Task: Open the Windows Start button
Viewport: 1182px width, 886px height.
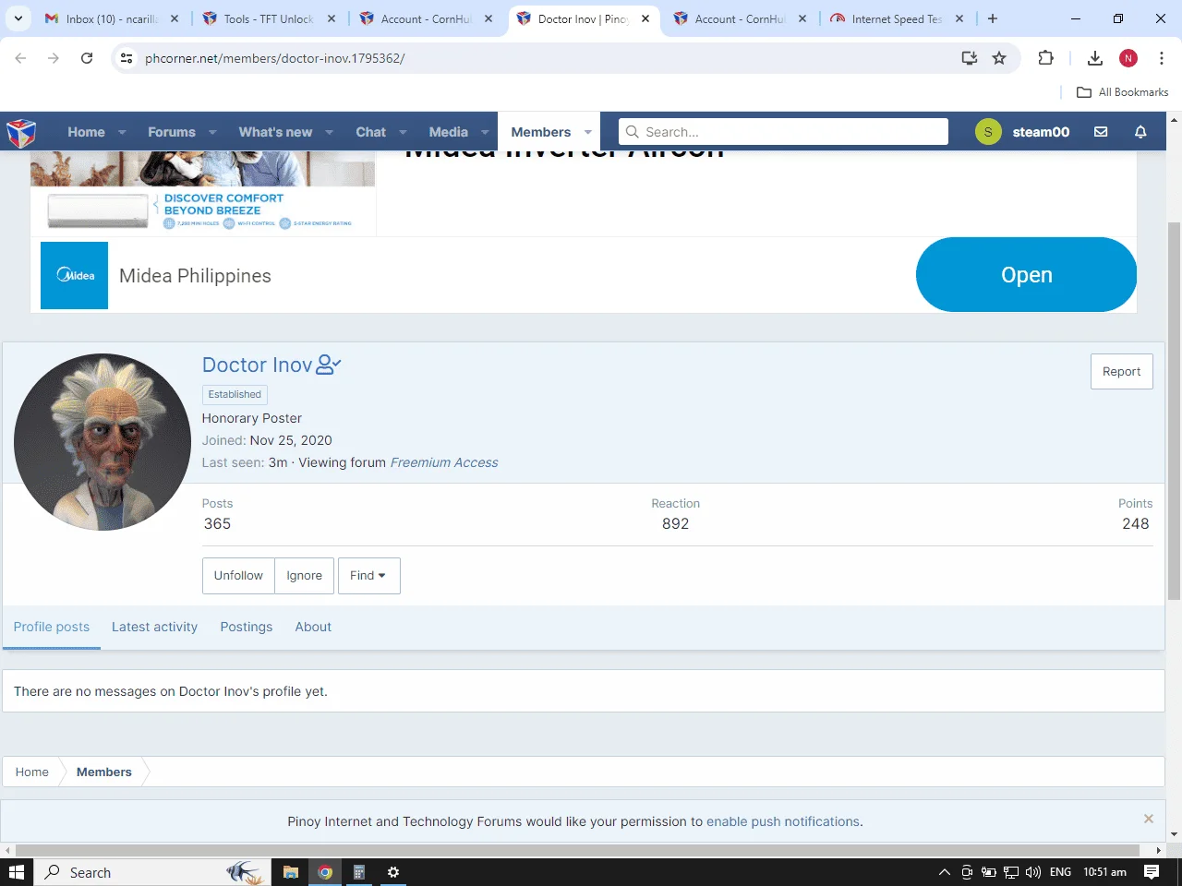Action: tap(17, 872)
